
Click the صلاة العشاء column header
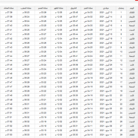[x=9, y=8]
